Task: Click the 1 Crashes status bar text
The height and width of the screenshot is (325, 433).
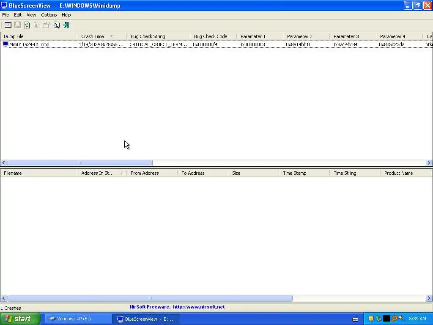Action: [x=11, y=308]
